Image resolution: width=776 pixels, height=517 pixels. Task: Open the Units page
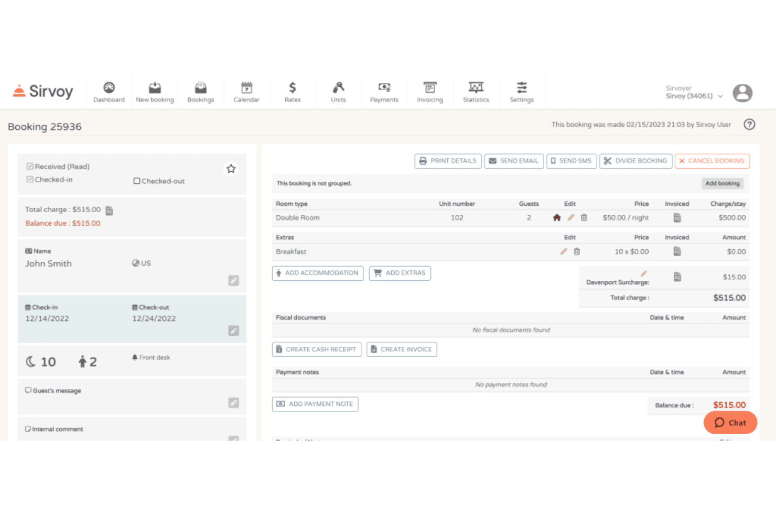[x=338, y=92]
